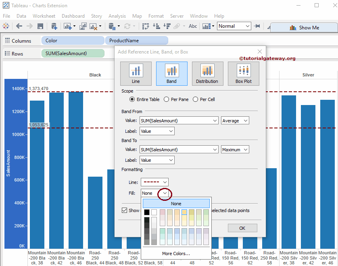Click the ProductName pill on Columns shelf

(136, 41)
